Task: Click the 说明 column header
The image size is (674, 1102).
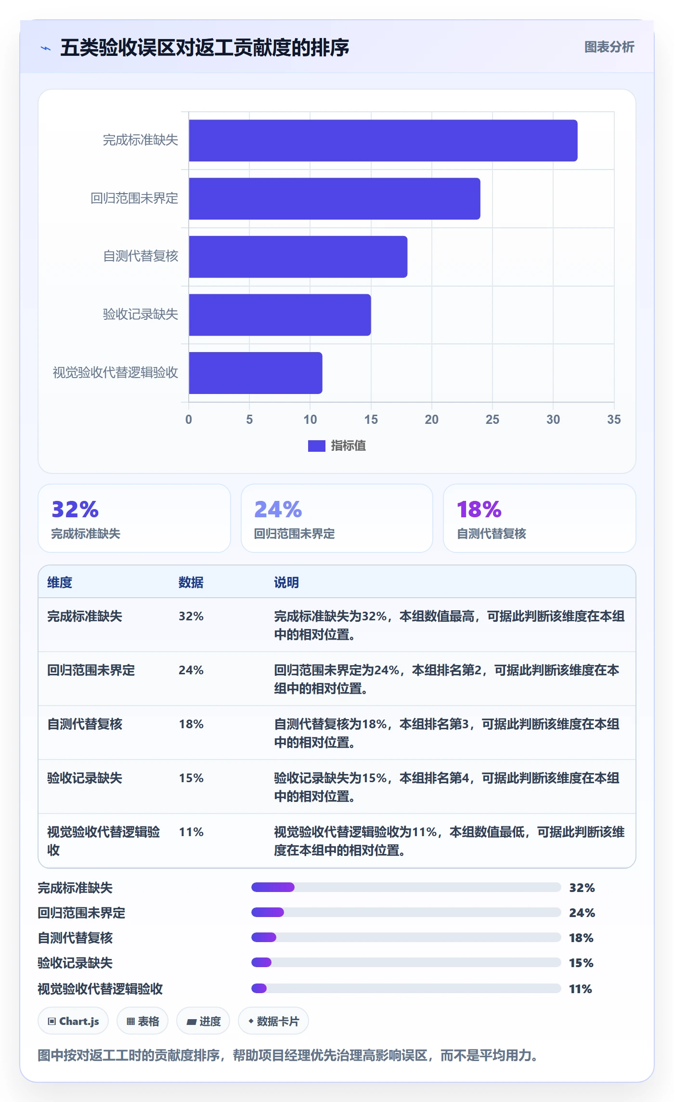Action: pyautogui.click(x=286, y=582)
